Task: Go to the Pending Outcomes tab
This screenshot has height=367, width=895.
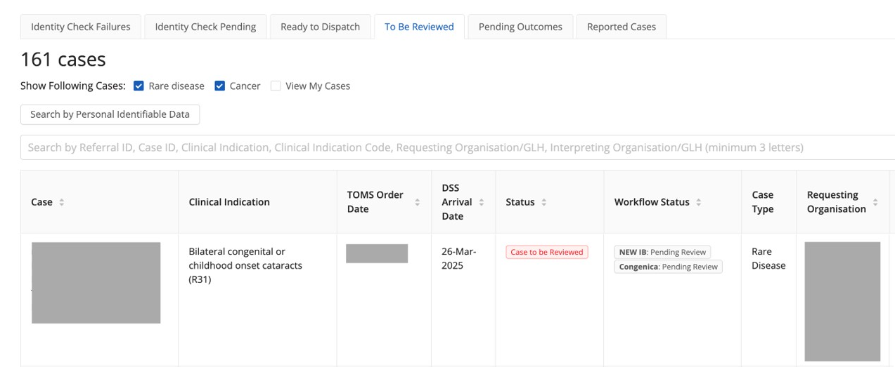Action: pyautogui.click(x=520, y=27)
